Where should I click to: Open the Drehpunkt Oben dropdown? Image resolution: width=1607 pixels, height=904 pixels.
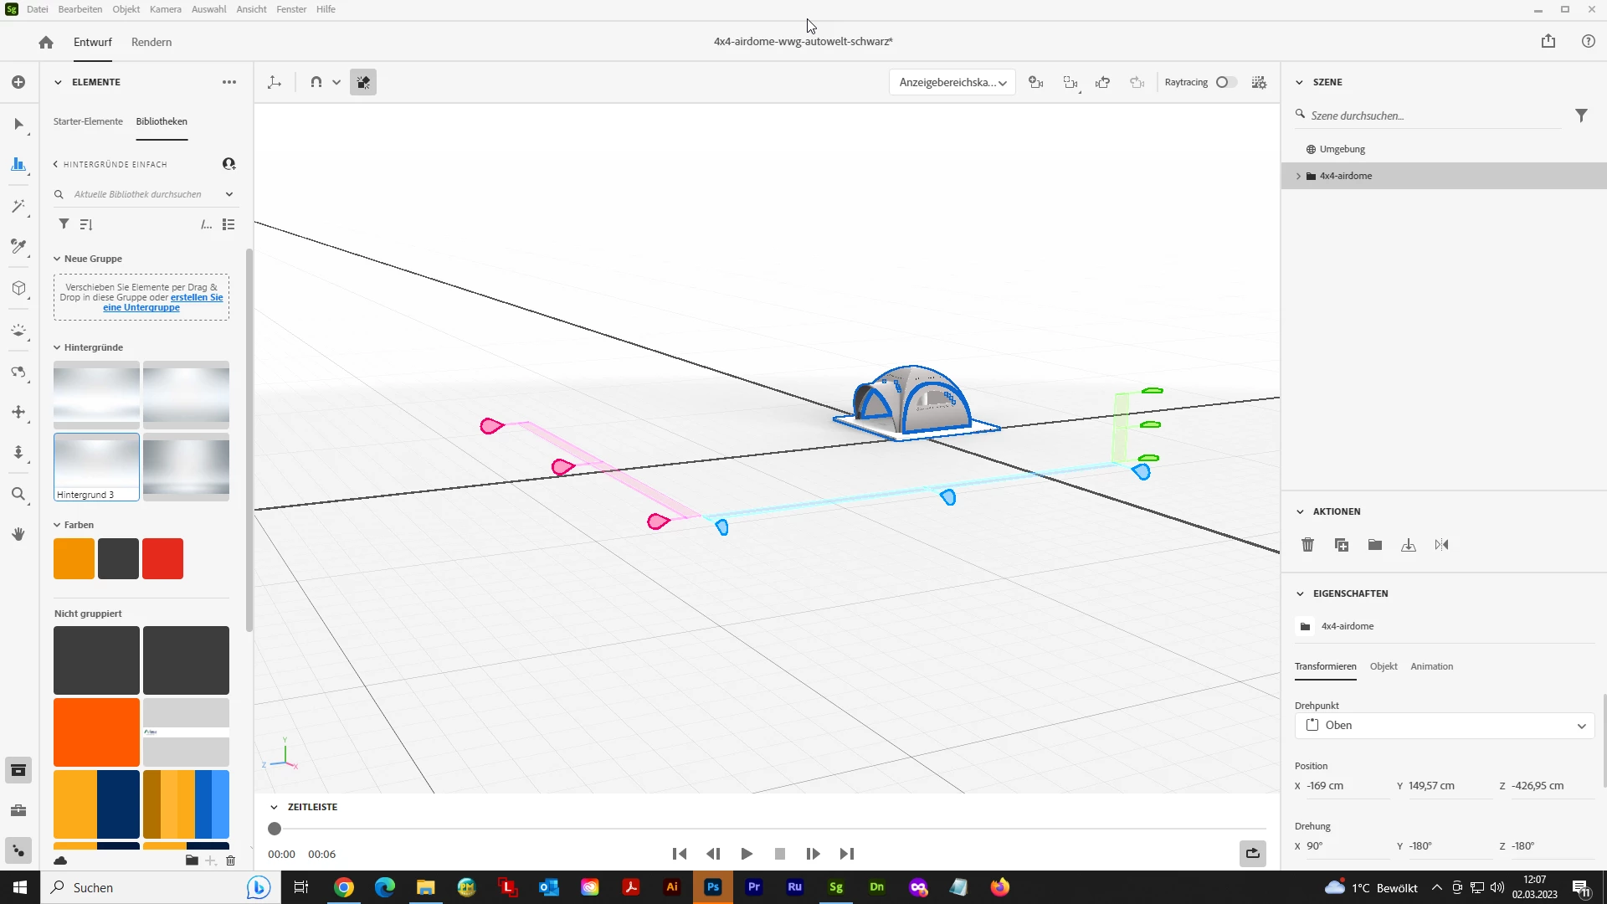click(1444, 725)
